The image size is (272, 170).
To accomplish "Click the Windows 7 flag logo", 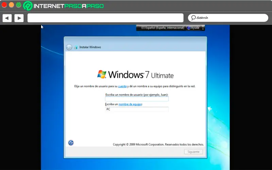I will coord(102,74).
